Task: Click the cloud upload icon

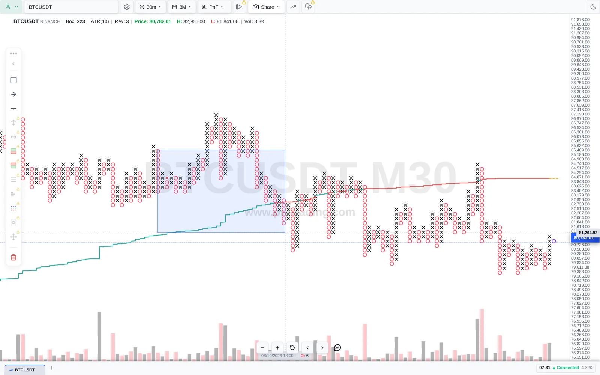Action: [x=308, y=7]
